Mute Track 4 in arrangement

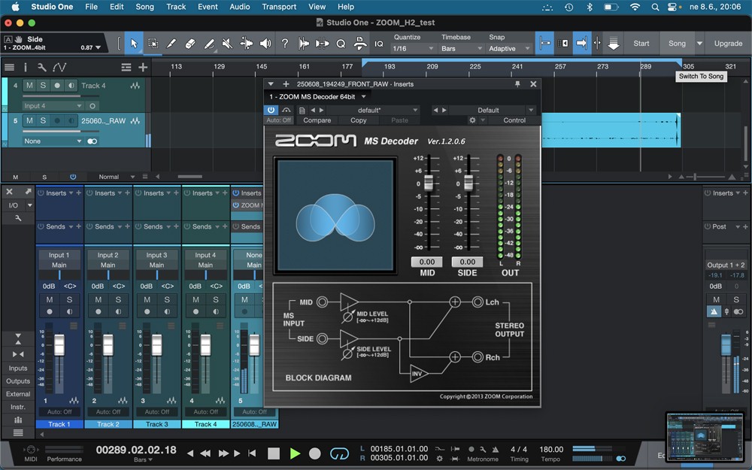coord(30,86)
